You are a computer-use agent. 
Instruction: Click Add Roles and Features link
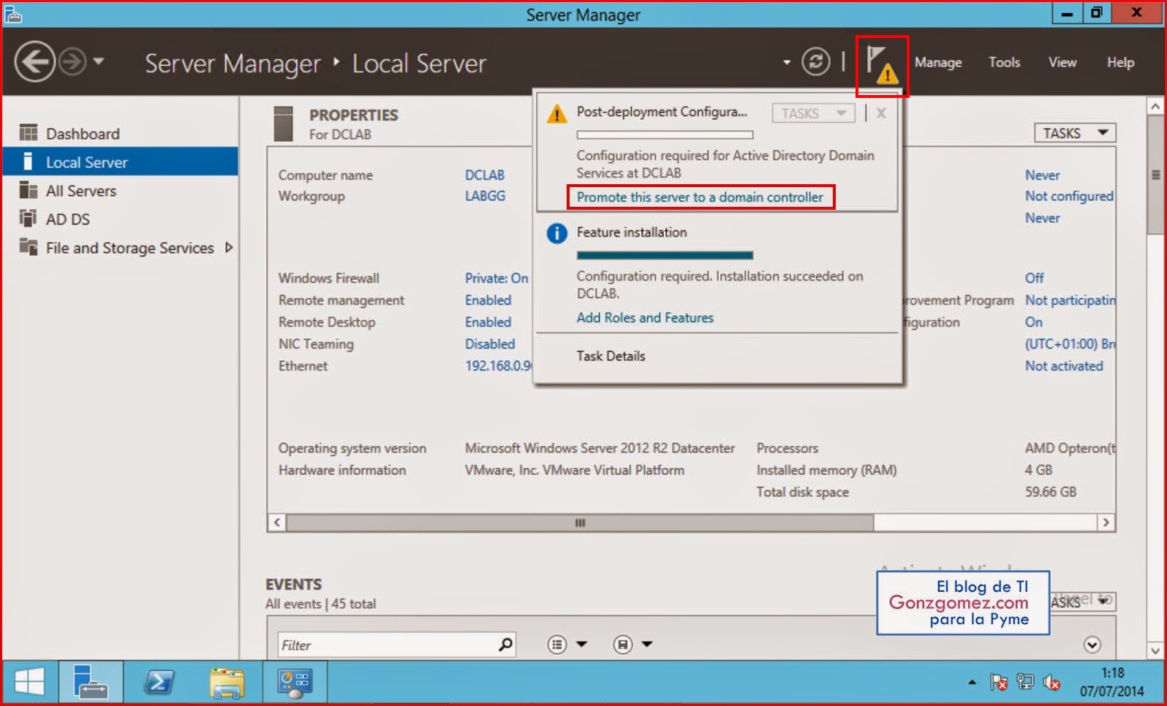(645, 318)
